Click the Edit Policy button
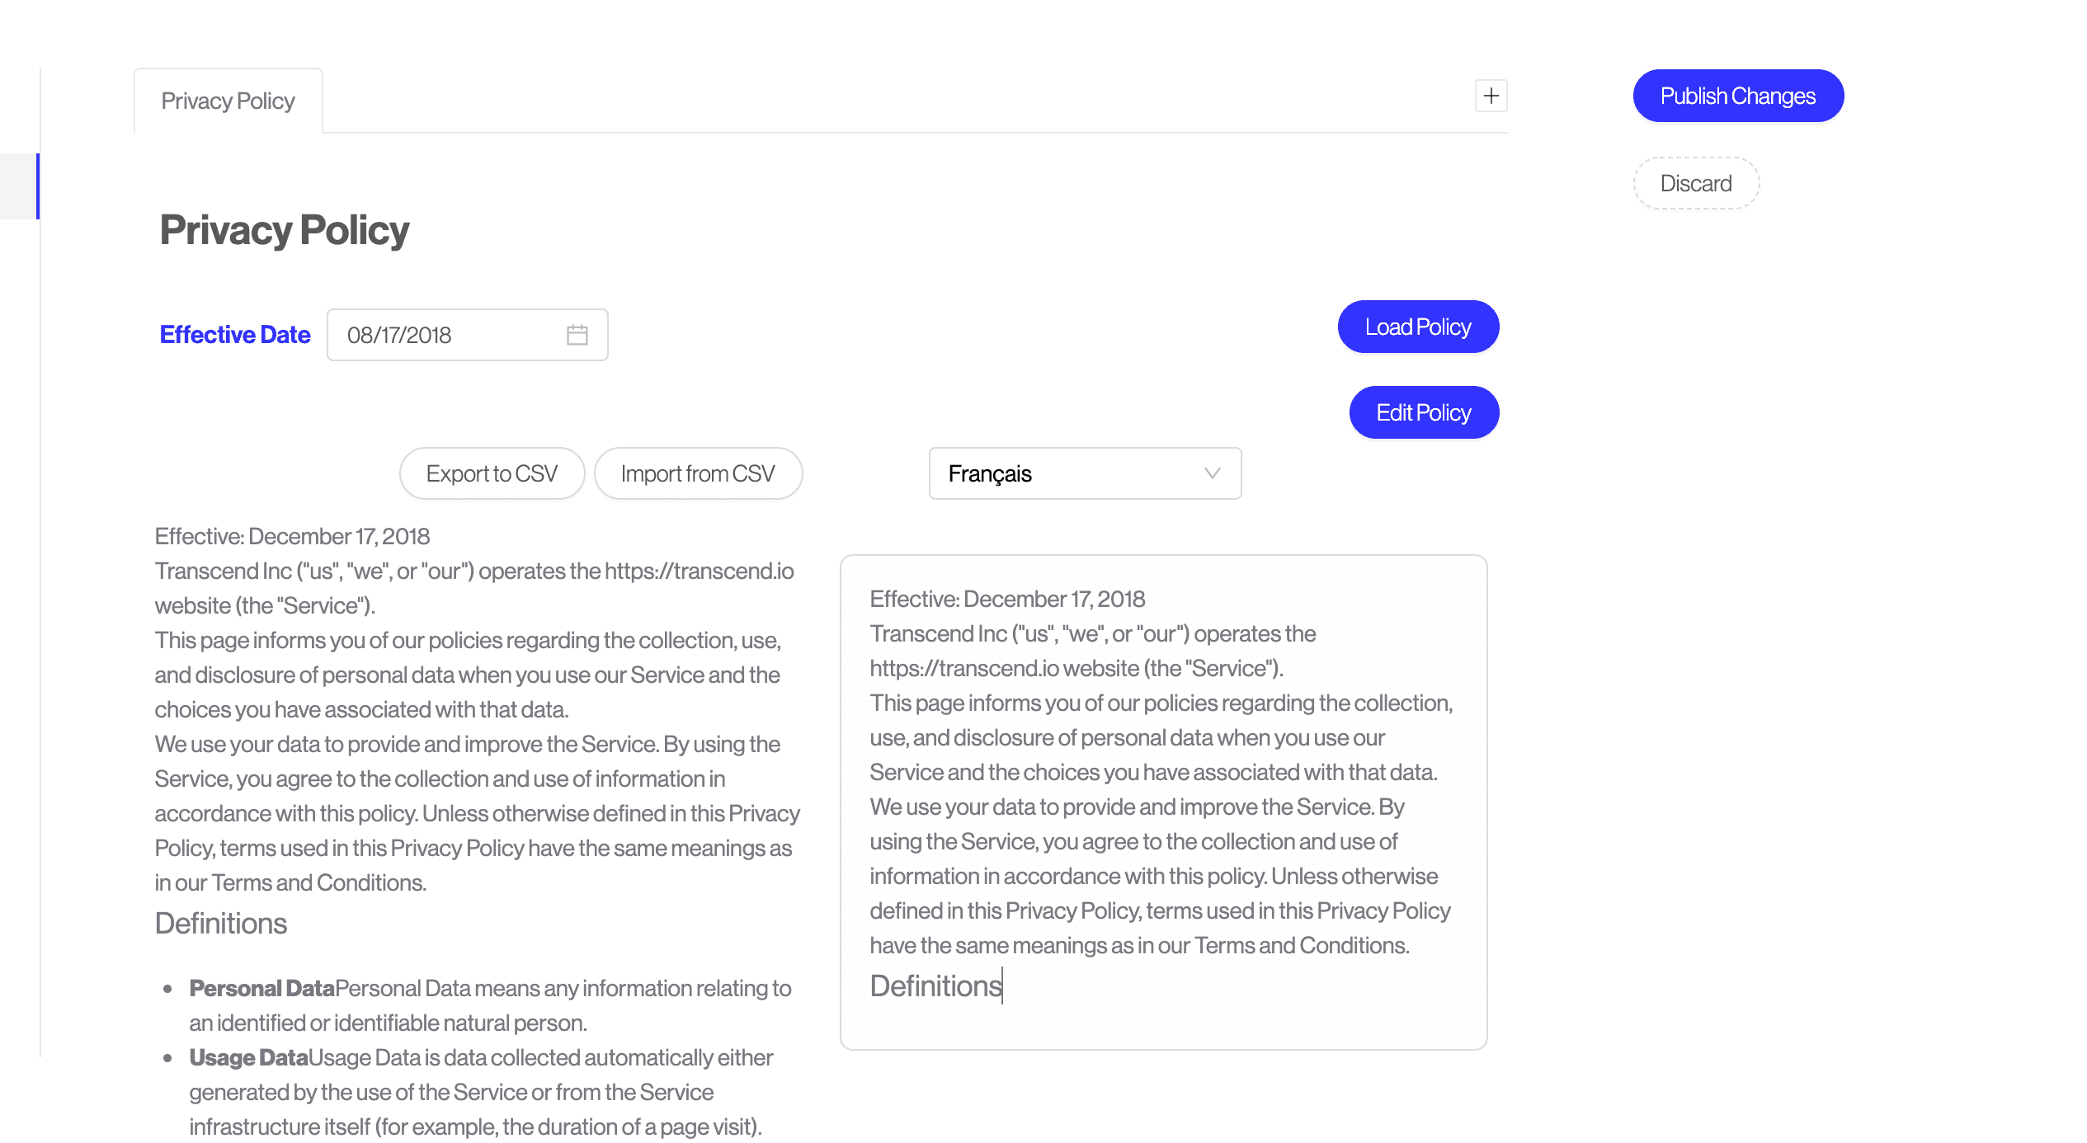 point(1423,412)
